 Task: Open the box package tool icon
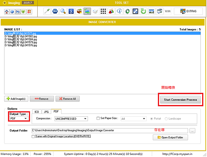pyautogui.click(x=79, y=11)
